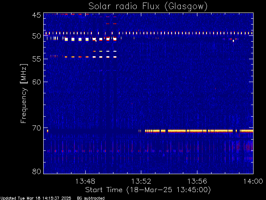Viewport: 266px width, 200px height.
Task: Select the 60 MHz frequency axis label
Action: click(37, 82)
